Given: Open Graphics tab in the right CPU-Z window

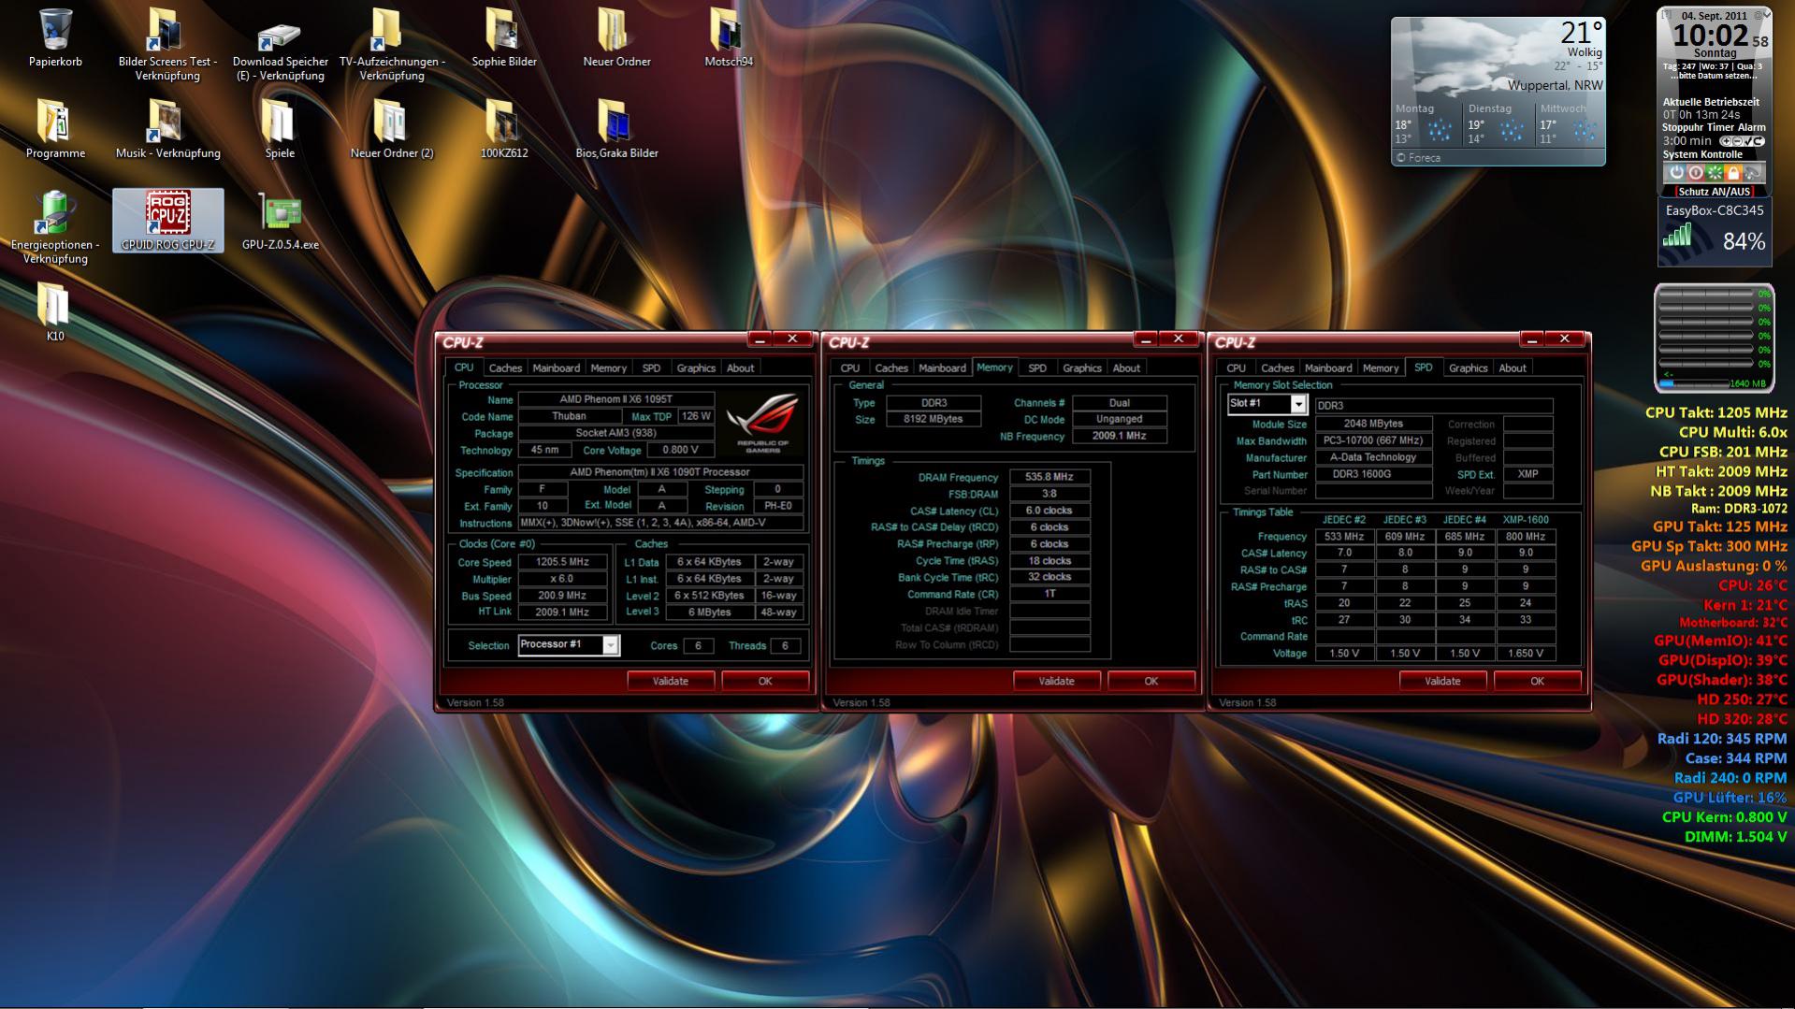Looking at the screenshot, I should click(1468, 368).
